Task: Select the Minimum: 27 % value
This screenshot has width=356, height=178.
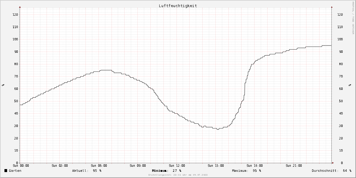Action: point(166,171)
